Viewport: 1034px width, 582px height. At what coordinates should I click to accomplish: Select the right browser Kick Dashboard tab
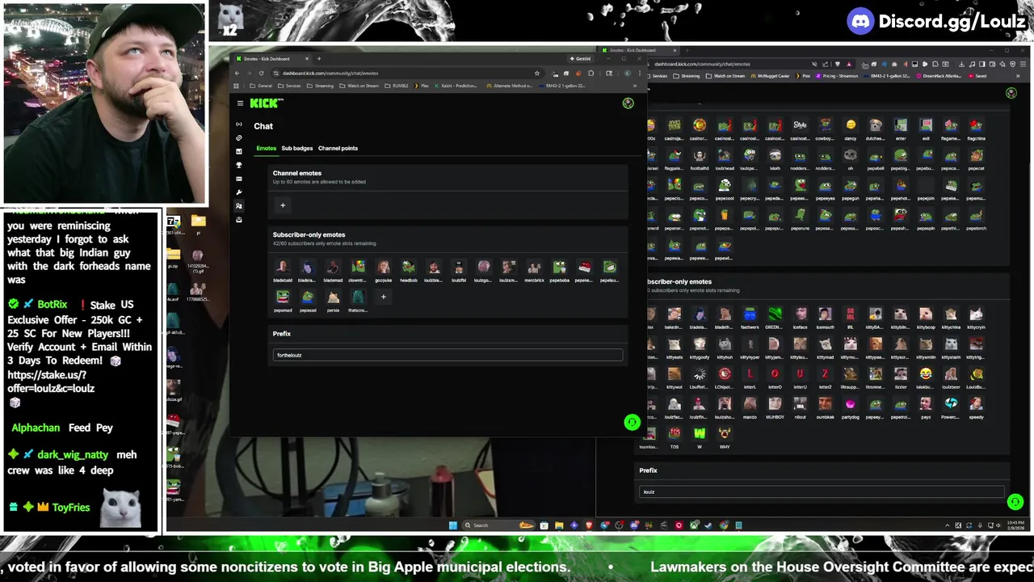point(638,50)
